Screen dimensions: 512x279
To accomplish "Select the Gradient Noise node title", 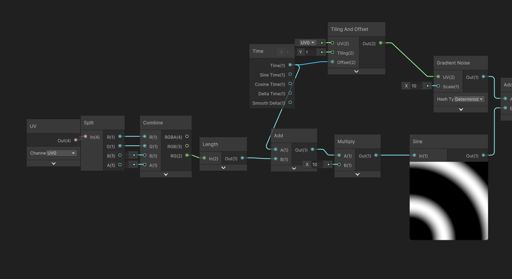I will 453,63.
